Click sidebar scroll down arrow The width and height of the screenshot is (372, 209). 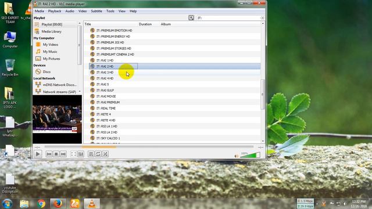click(x=80, y=92)
